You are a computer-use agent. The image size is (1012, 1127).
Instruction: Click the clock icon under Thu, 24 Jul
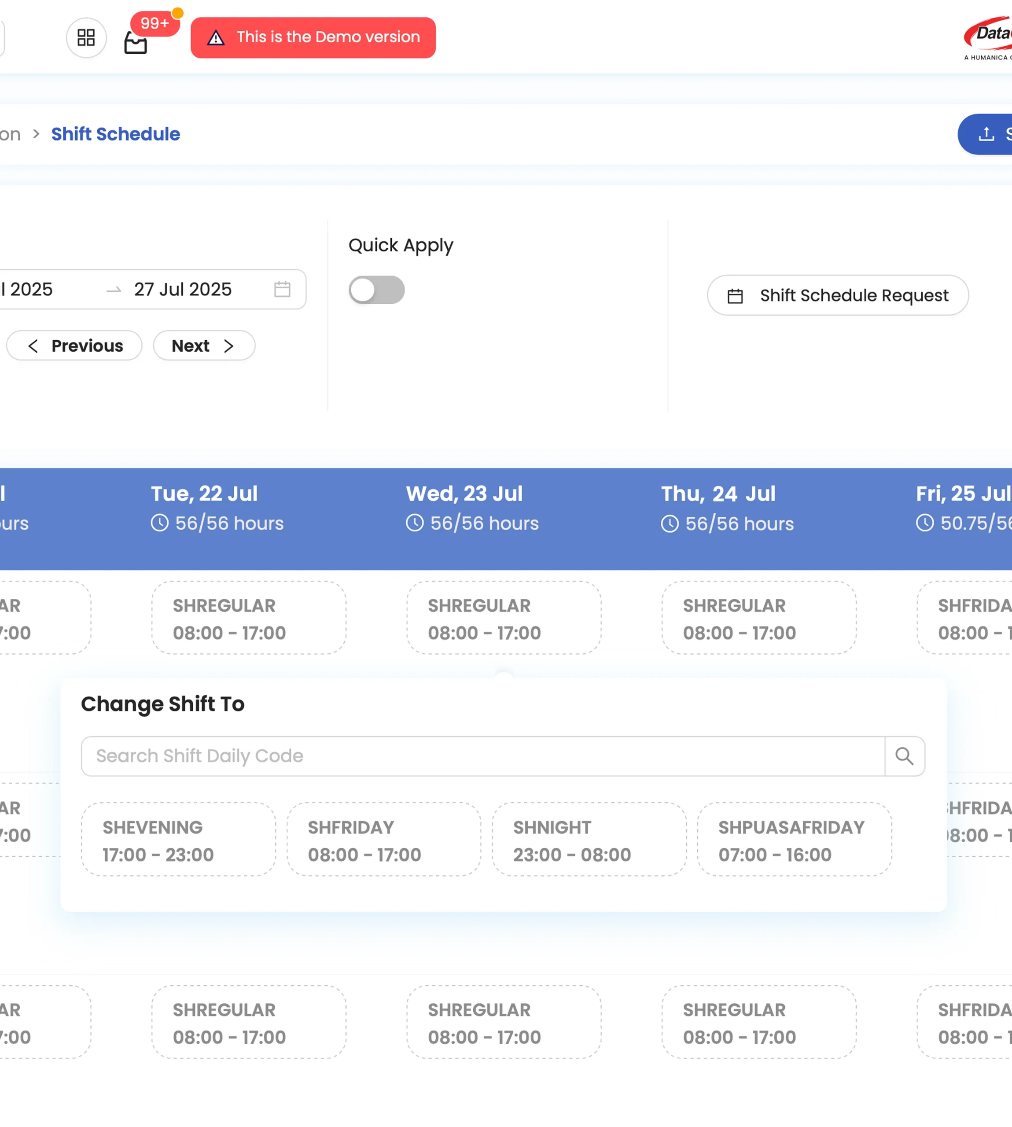point(670,523)
